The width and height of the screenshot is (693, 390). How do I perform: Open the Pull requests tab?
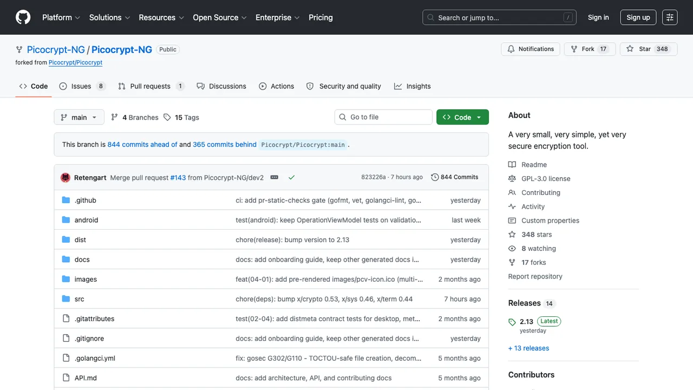[x=151, y=86]
